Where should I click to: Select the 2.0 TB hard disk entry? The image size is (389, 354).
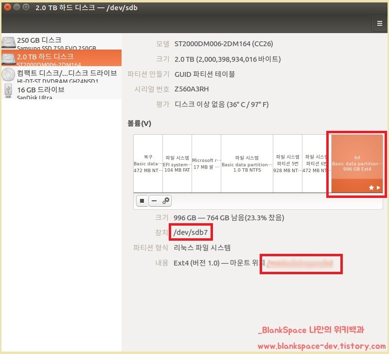tap(62, 58)
